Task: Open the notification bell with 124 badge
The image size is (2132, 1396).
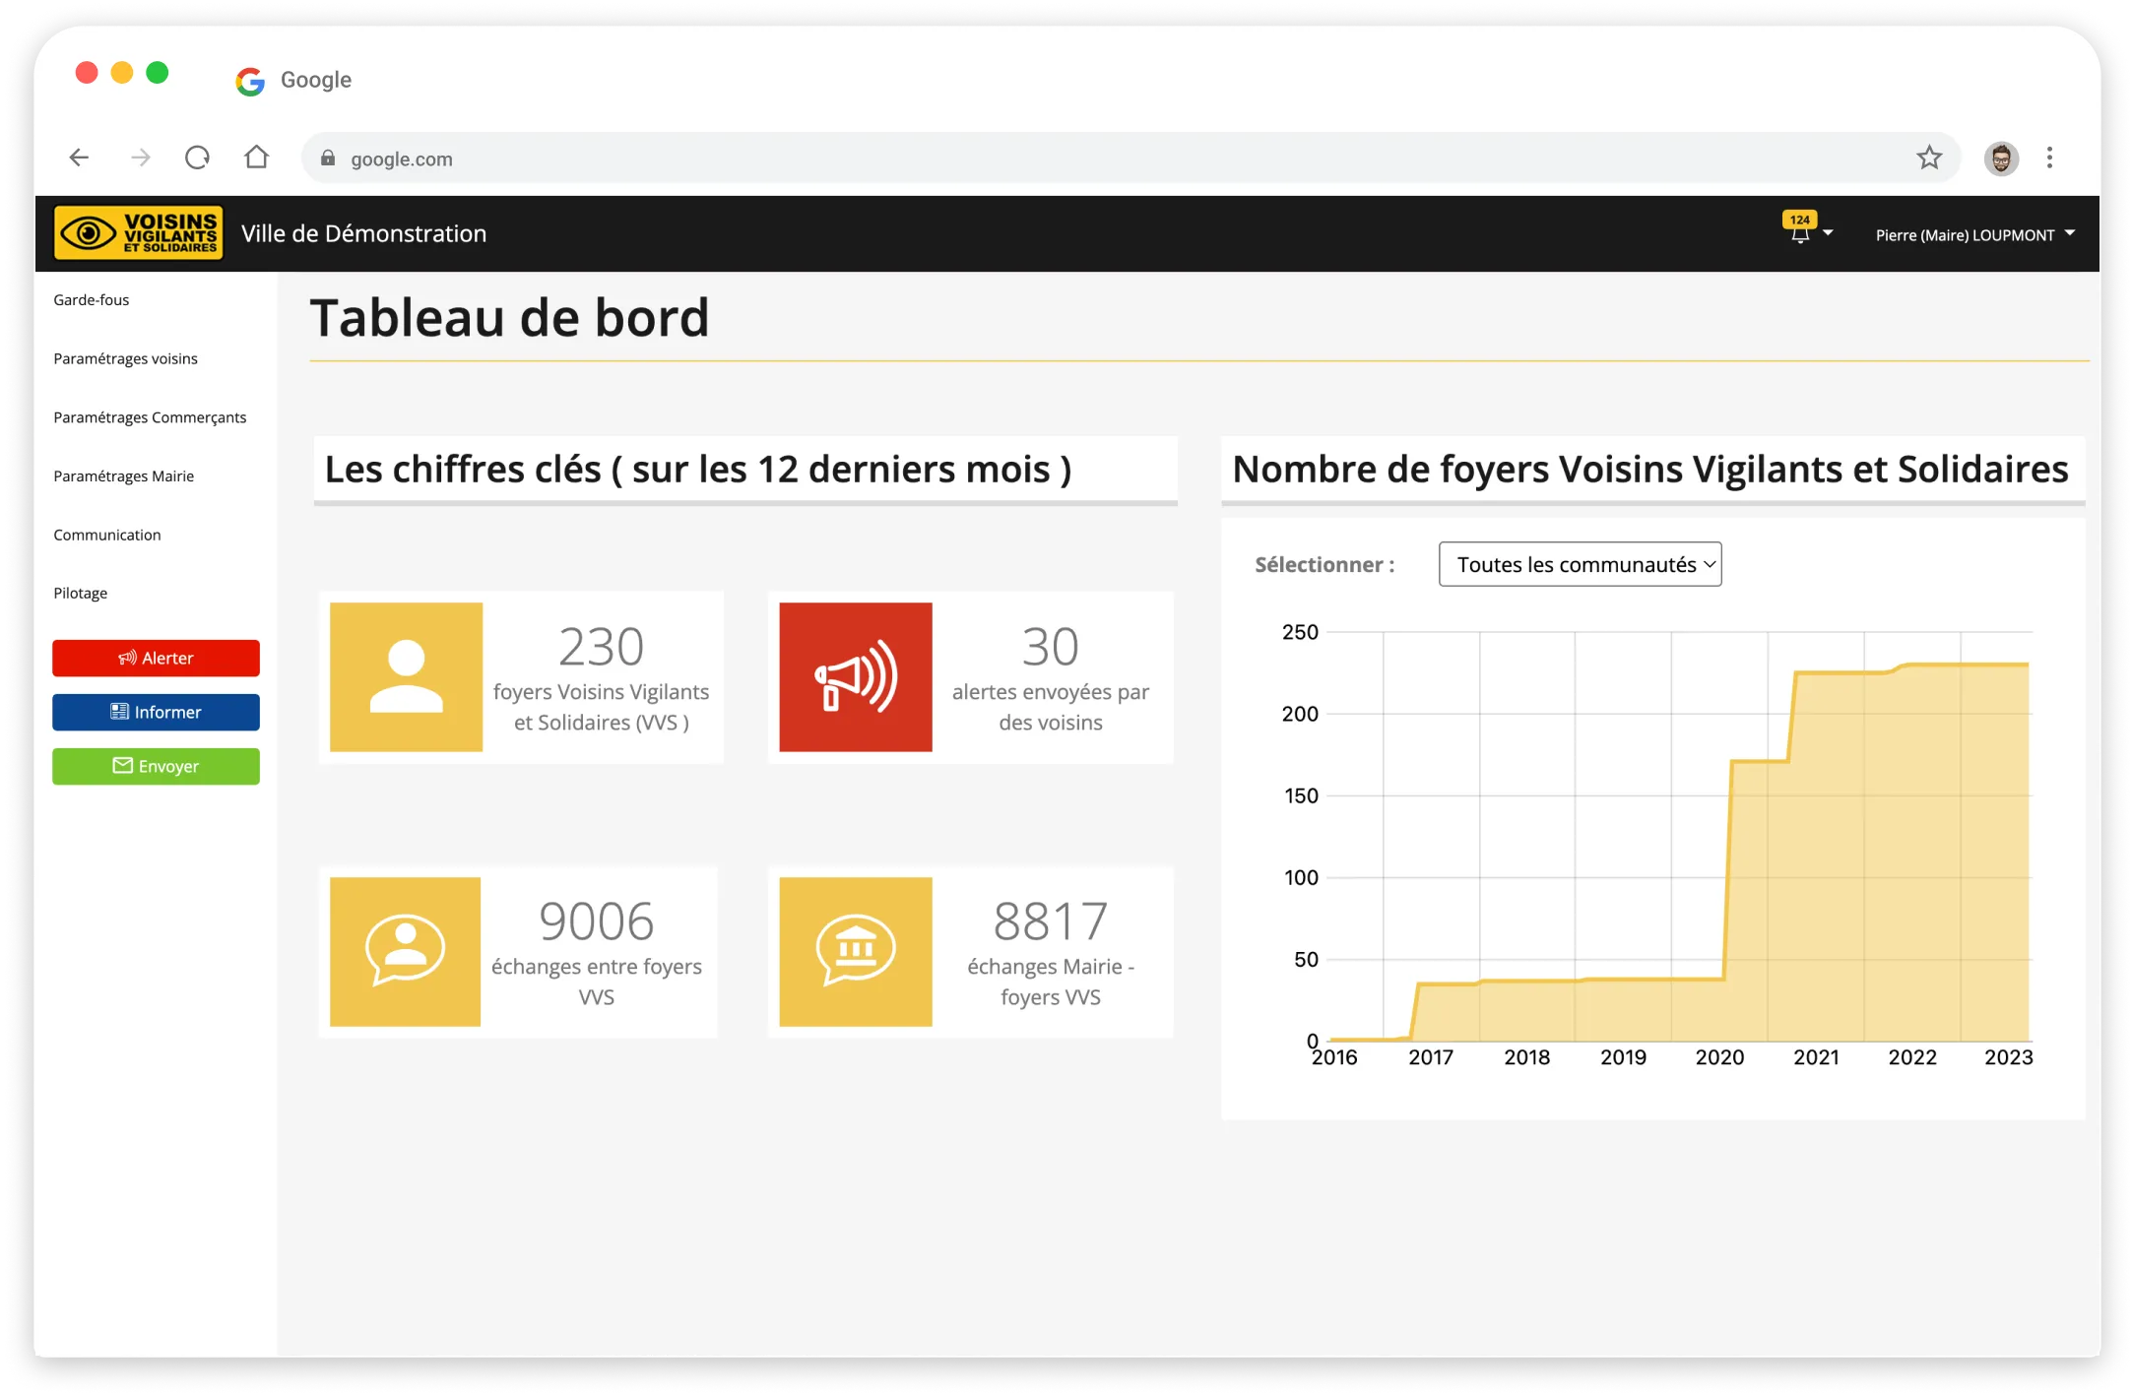Action: point(1799,233)
